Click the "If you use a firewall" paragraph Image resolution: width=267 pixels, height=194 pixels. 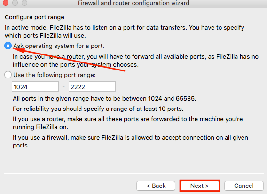130,141
